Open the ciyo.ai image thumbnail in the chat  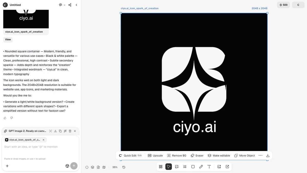click(x=26, y=19)
